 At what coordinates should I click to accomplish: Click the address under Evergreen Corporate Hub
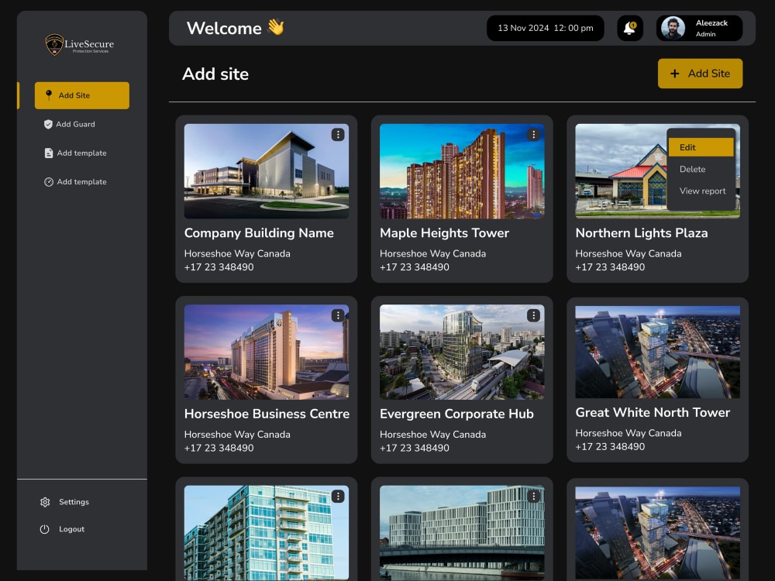(x=433, y=435)
